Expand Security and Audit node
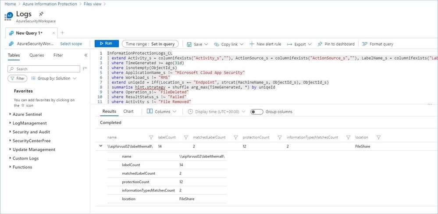438x214 pixels. click(11, 132)
